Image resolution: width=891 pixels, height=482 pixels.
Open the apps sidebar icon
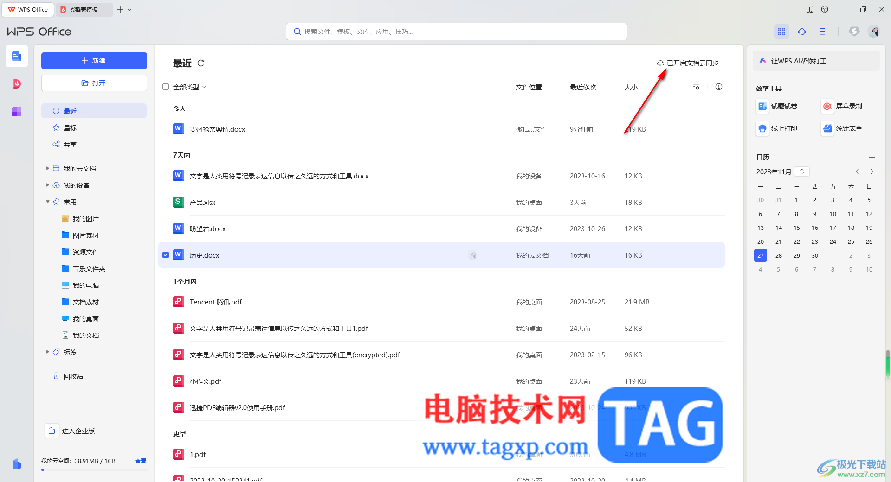coord(17,112)
